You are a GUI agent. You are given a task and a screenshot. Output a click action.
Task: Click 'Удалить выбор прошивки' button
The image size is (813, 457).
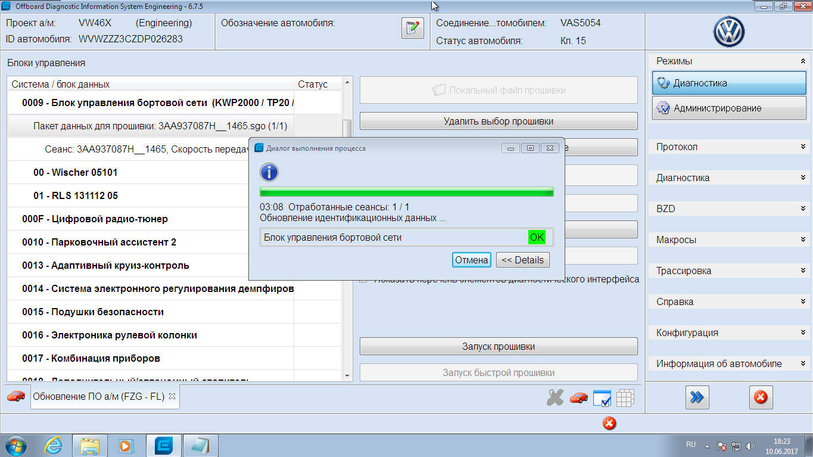(499, 121)
